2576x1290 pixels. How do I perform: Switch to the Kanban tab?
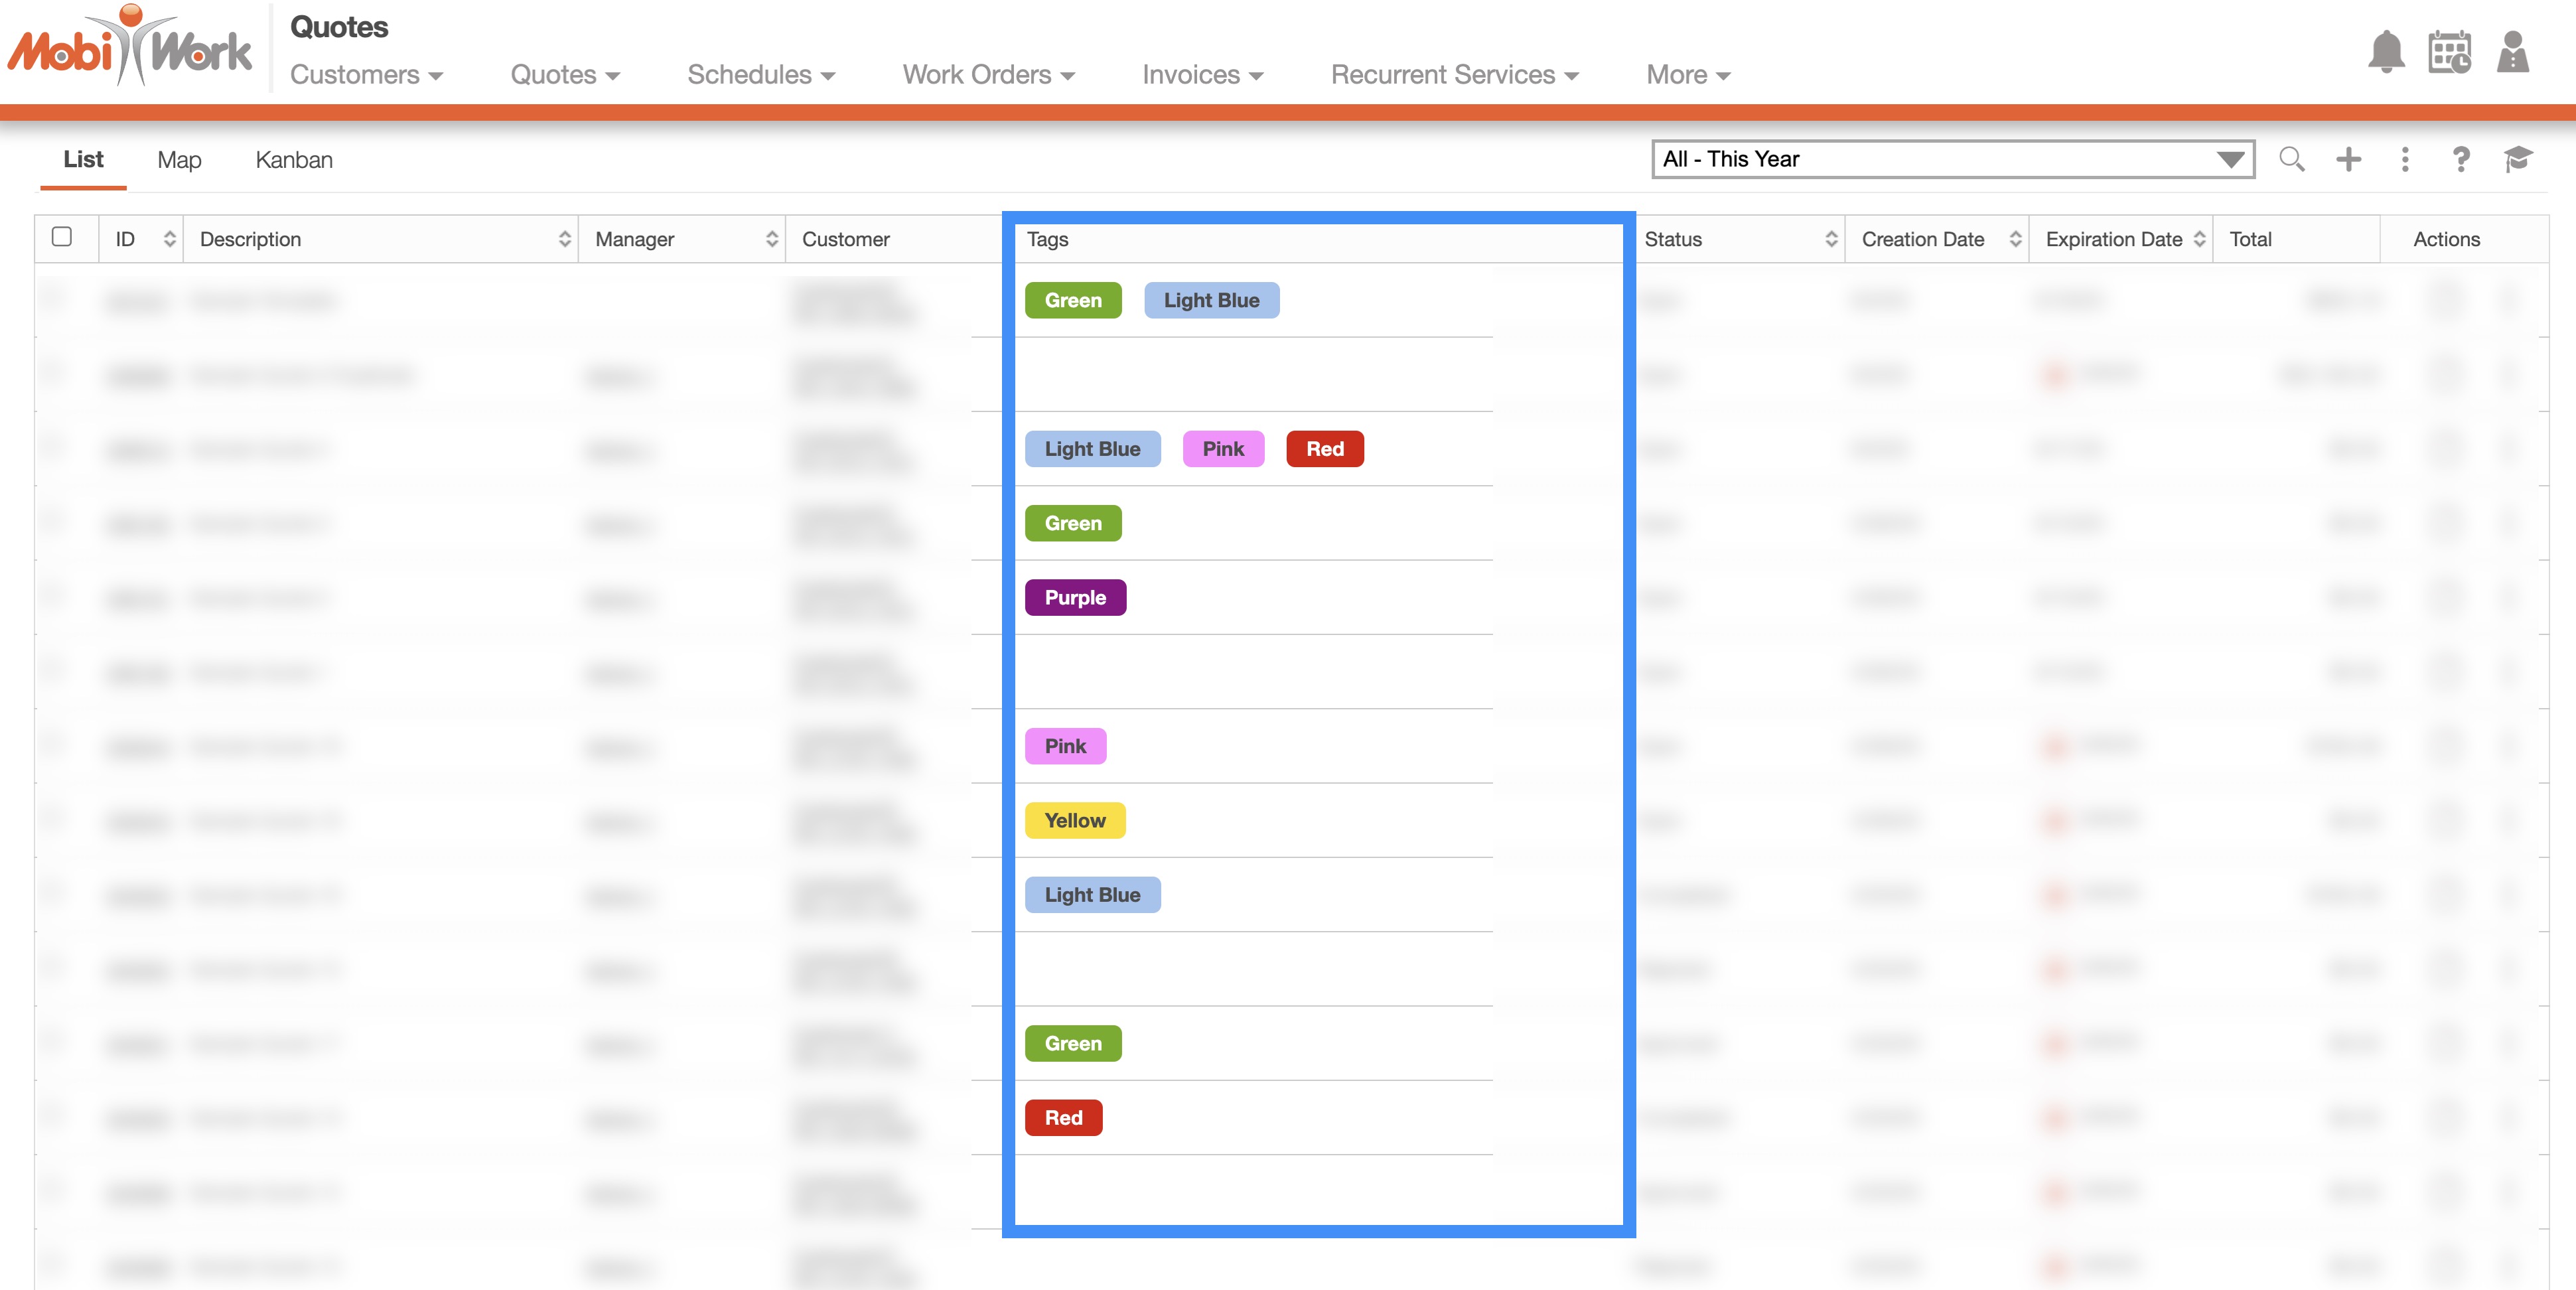click(x=294, y=160)
